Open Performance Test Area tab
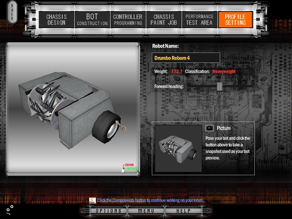 pyautogui.click(x=199, y=20)
